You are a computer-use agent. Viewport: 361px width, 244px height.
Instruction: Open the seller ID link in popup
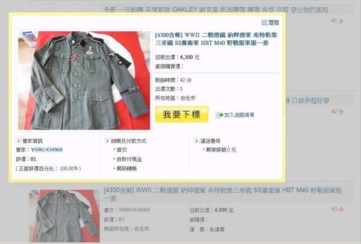tap(47, 150)
